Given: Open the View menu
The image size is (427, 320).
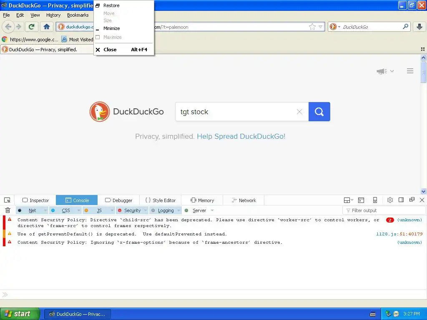Looking at the screenshot, I should (x=35, y=15).
